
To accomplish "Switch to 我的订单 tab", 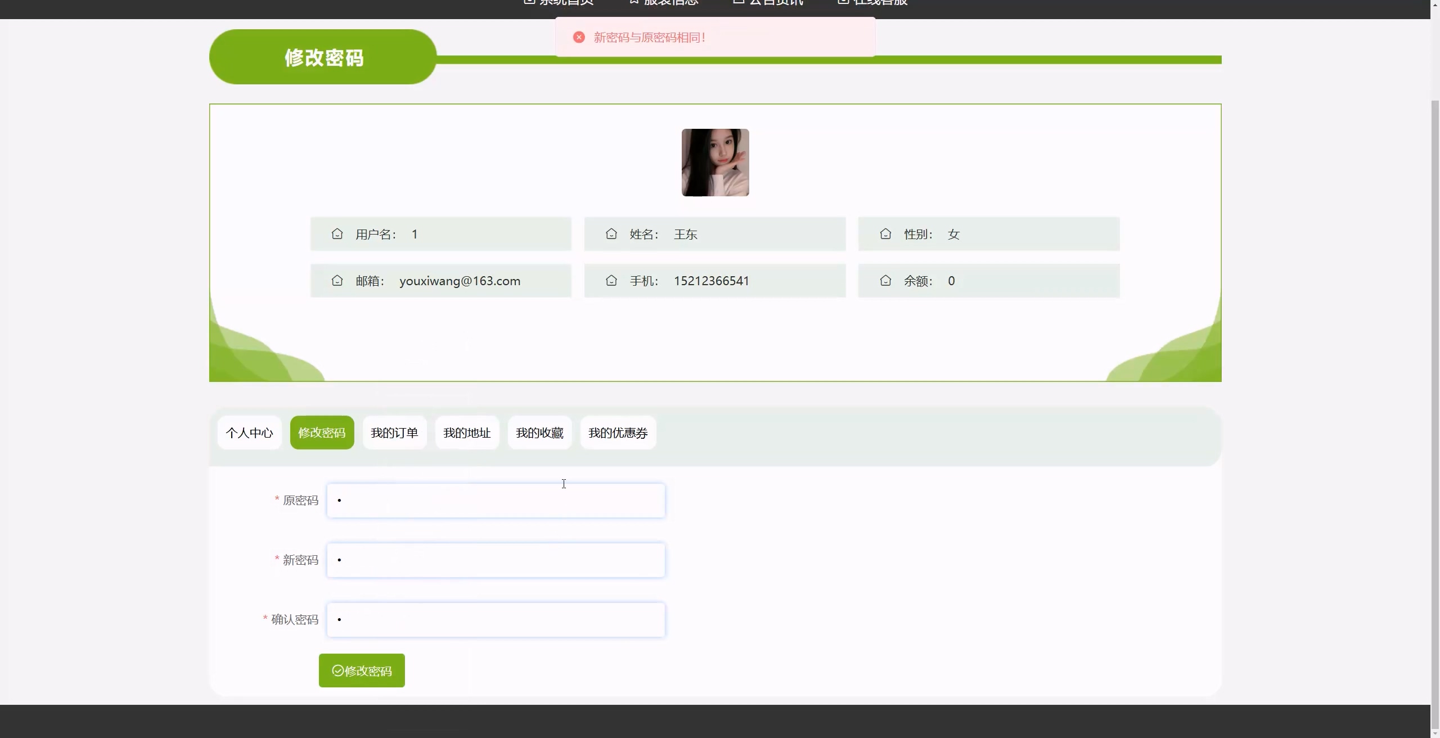I will 394,433.
